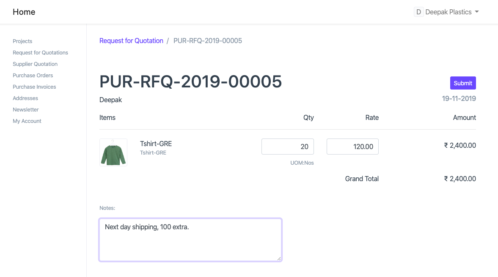Screen dimensions: 498x277
Task: Click the Home link
Action: (24, 12)
